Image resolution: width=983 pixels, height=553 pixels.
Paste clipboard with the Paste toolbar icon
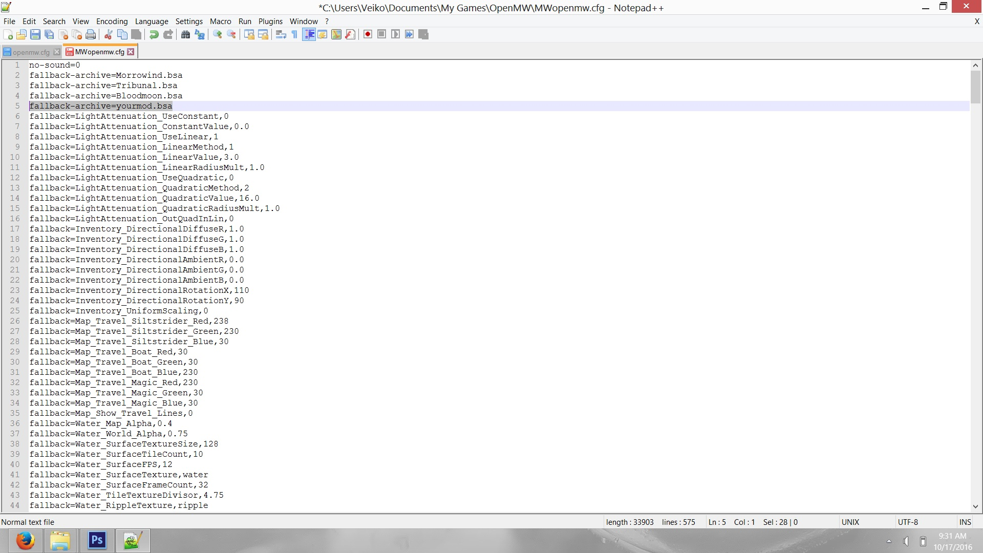(136, 34)
